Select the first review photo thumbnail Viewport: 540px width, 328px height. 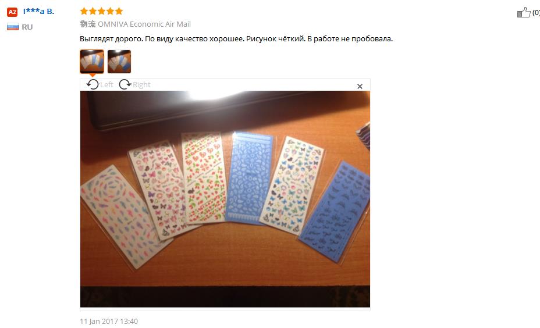click(x=92, y=62)
